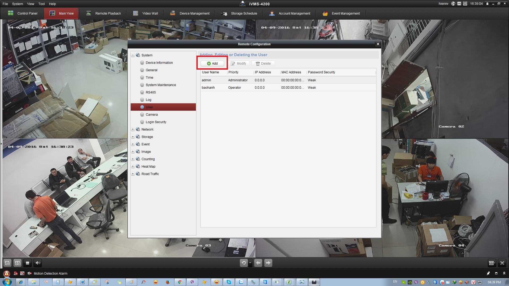
Task: Click the Video Wall grid icon
Action: (135, 14)
